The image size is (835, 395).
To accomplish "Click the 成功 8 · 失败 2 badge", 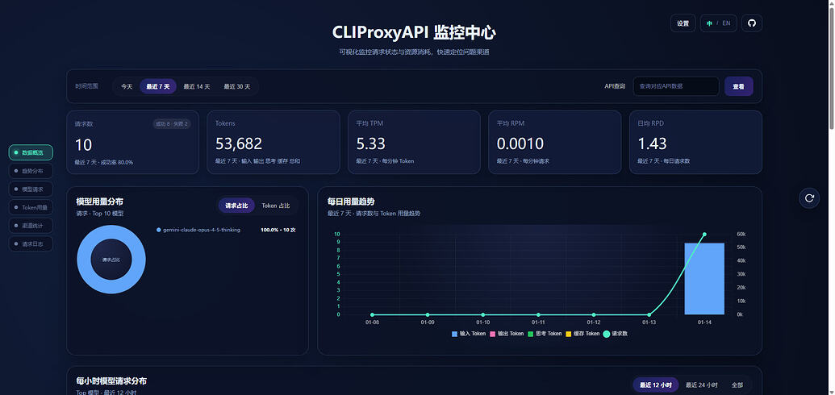I will pyautogui.click(x=172, y=124).
